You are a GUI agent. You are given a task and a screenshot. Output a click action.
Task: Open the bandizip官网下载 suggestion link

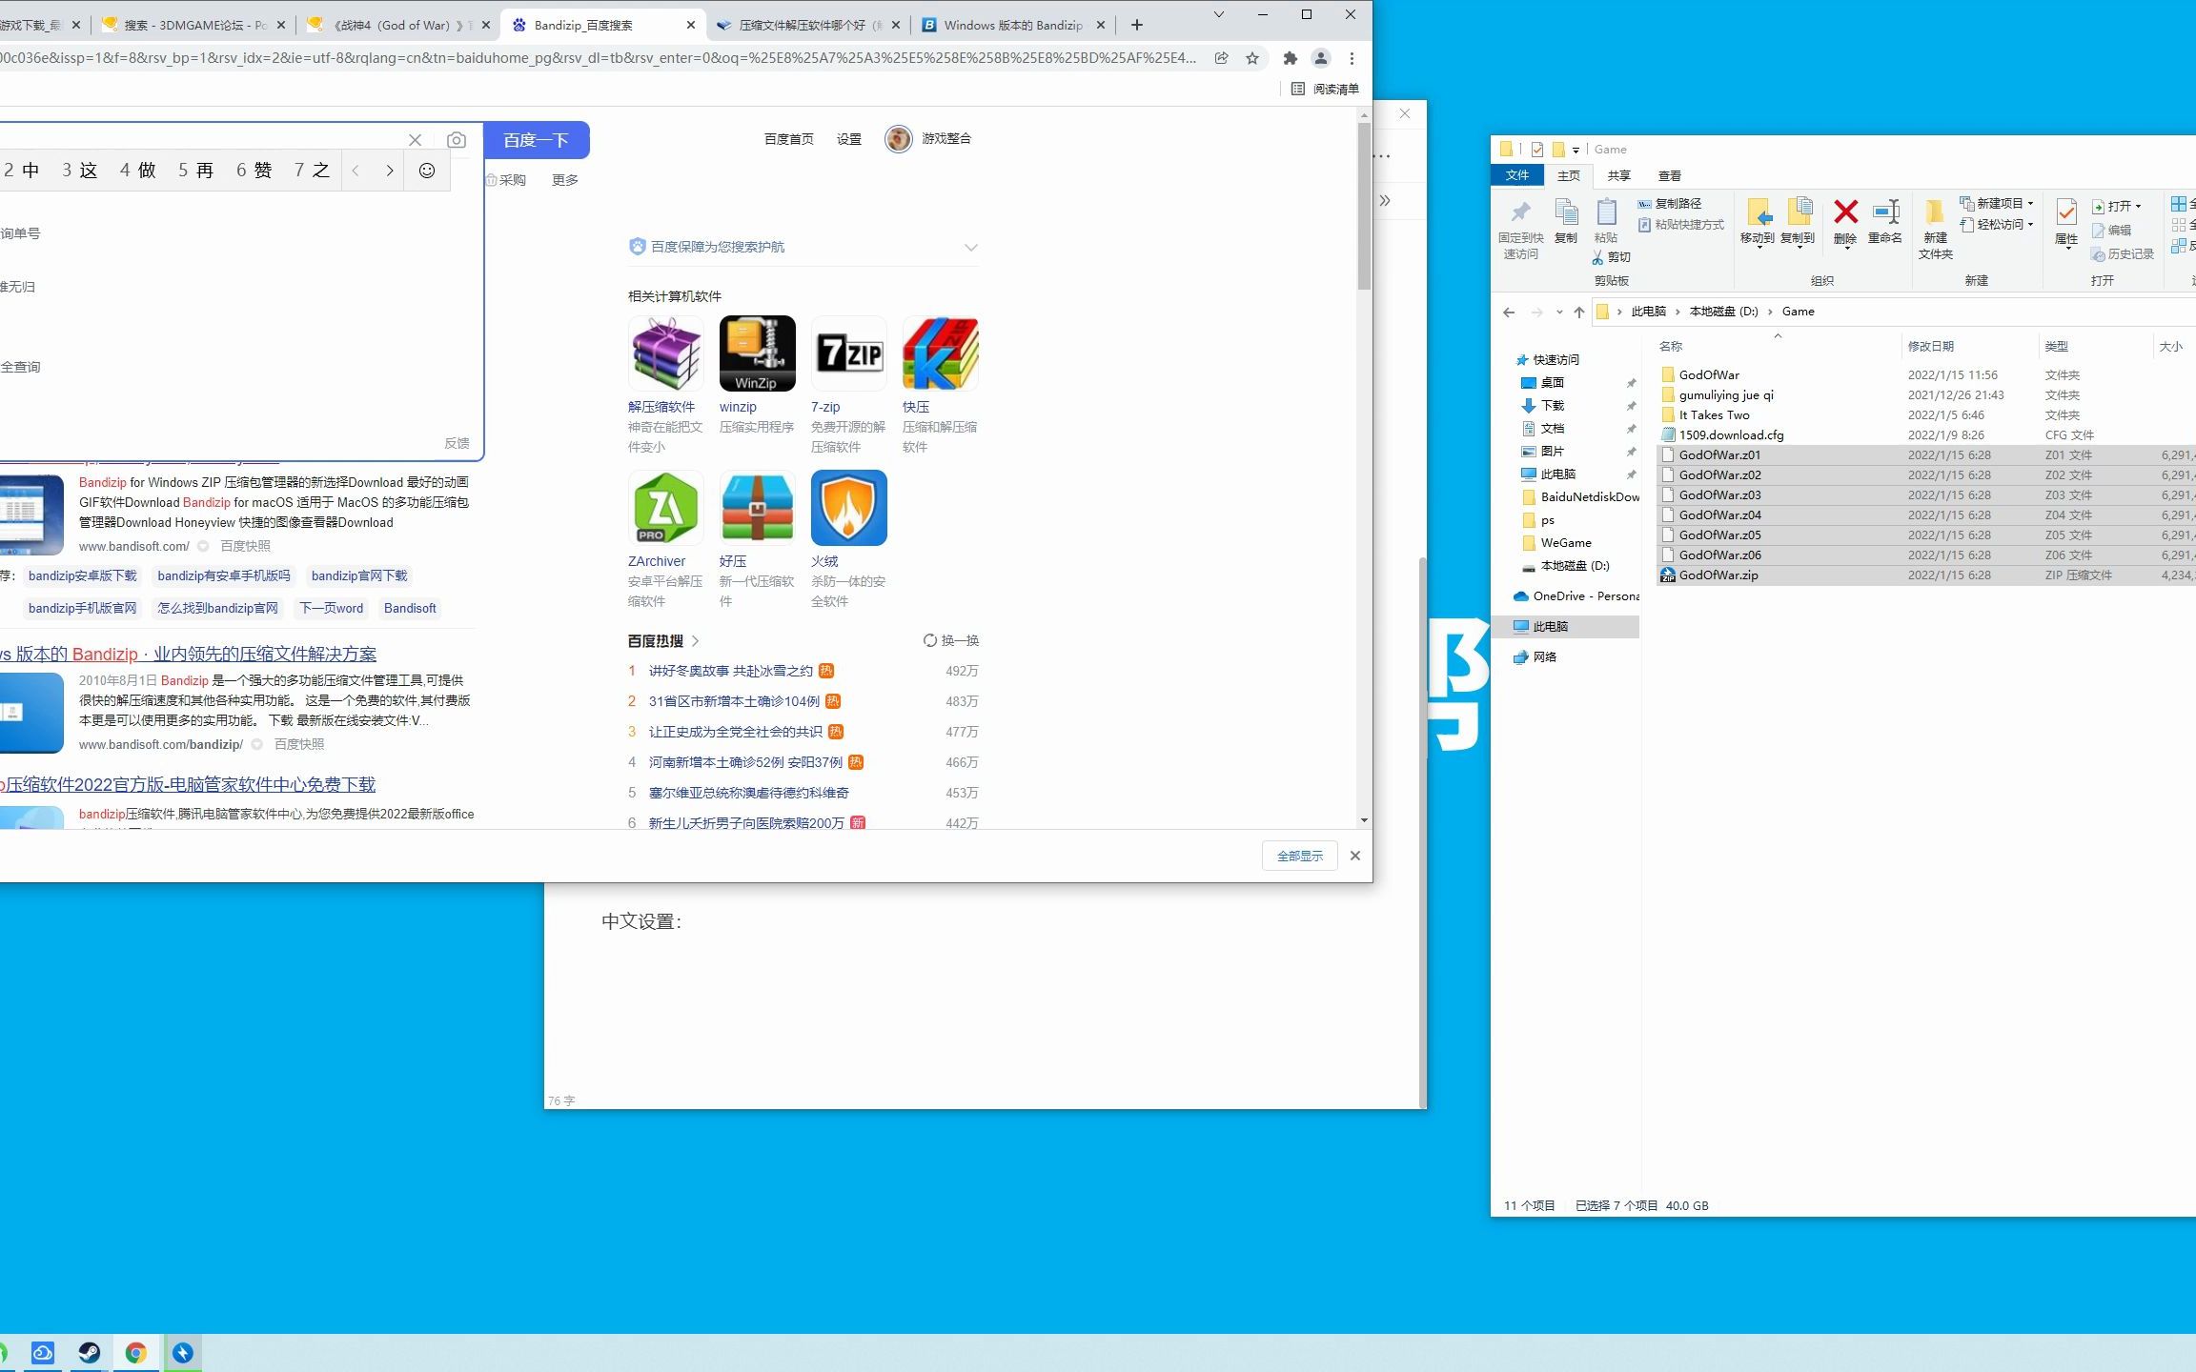pos(358,575)
